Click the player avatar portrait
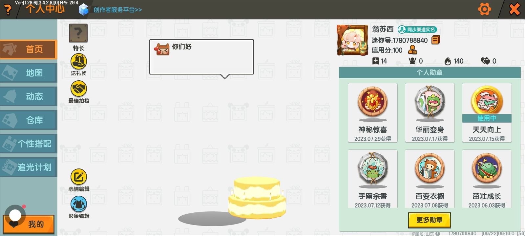The image size is (525, 236). tap(352, 40)
